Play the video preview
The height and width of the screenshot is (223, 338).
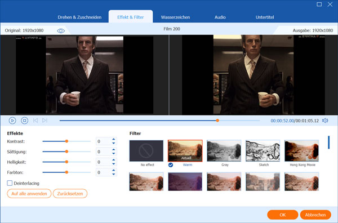coord(12,121)
